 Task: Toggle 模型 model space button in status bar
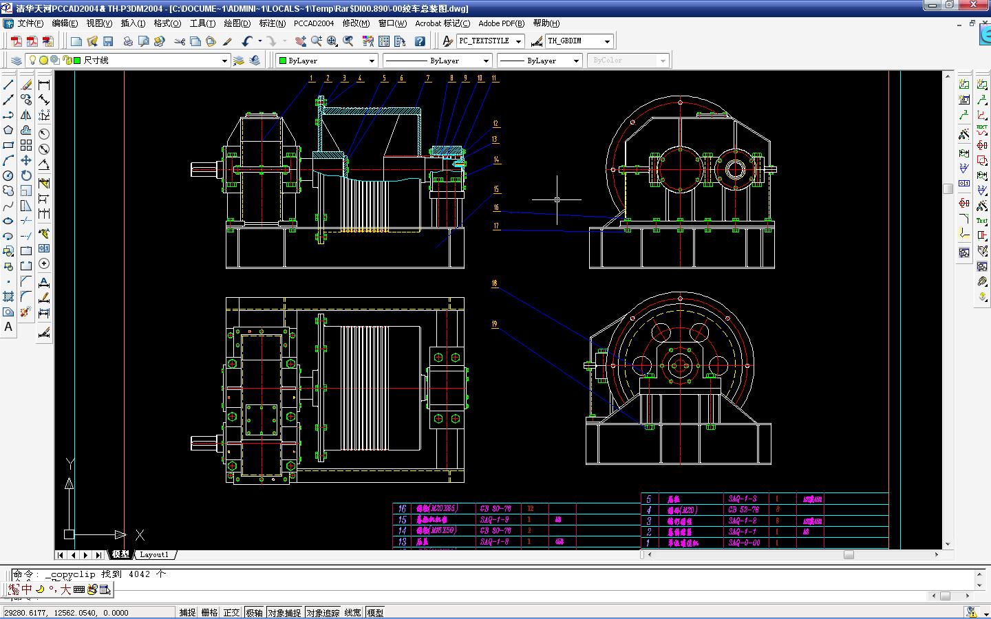[375, 612]
